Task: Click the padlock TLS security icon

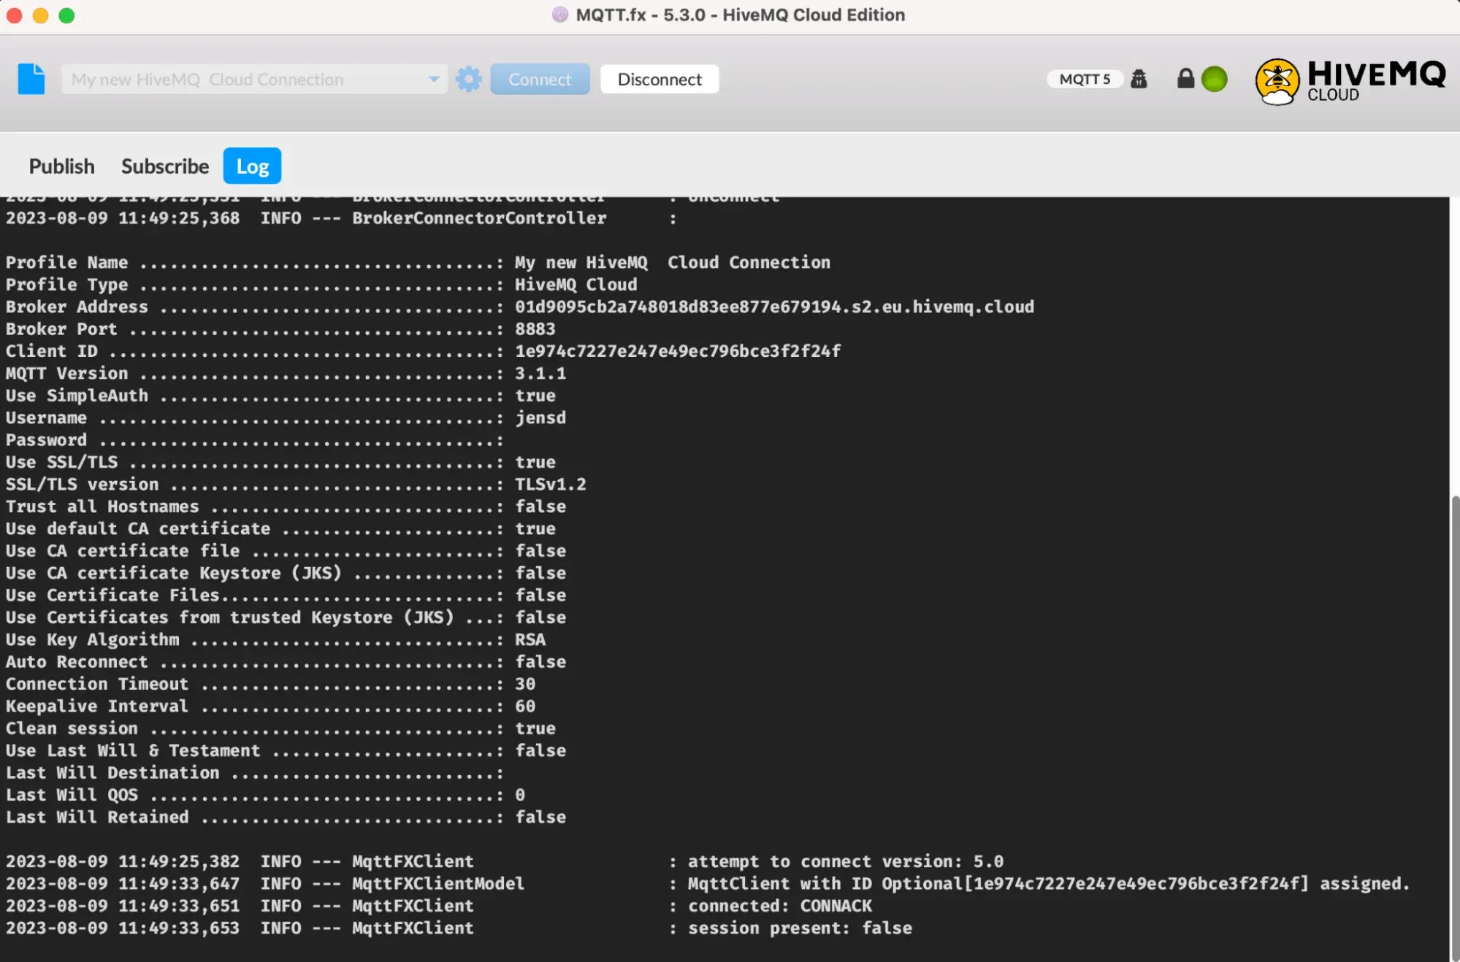Action: pyautogui.click(x=1185, y=79)
